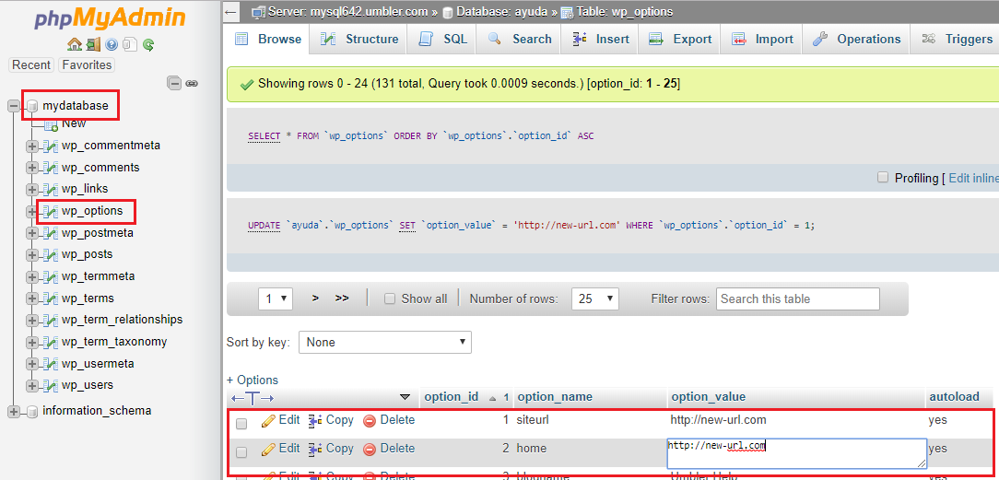Open the Search tab

pos(519,39)
